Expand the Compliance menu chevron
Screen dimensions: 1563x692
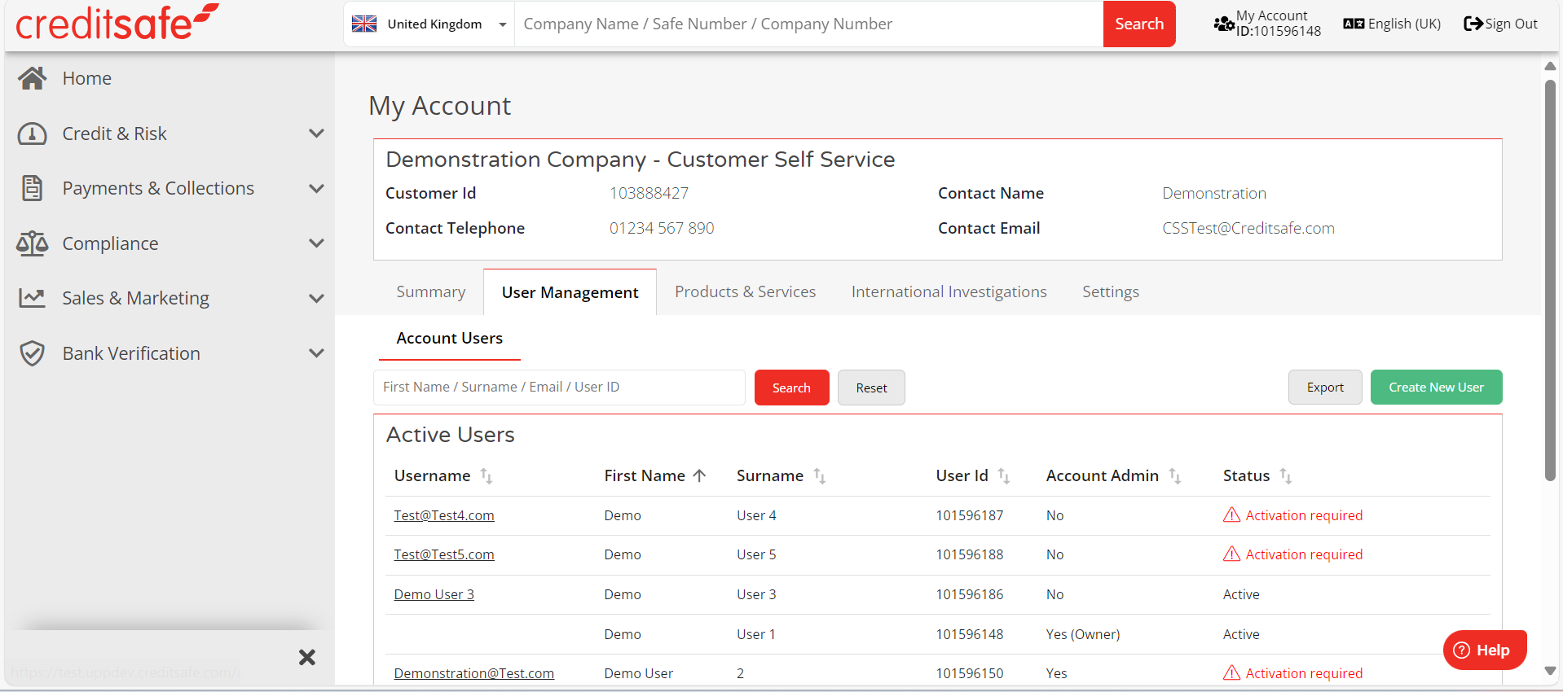(x=316, y=243)
